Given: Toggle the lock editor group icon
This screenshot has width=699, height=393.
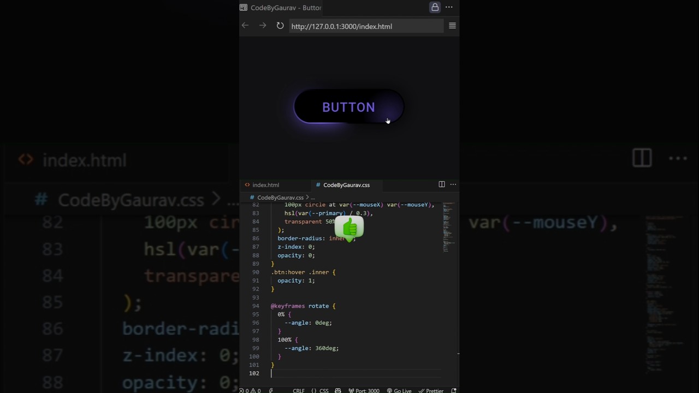Looking at the screenshot, I should pyautogui.click(x=435, y=7).
